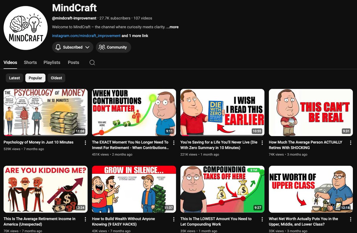Open the Community button
This screenshot has height=233, width=357.
pos(113,47)
